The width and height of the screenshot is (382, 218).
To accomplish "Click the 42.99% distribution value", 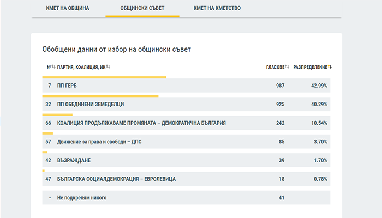I will (x=319, y=86).
